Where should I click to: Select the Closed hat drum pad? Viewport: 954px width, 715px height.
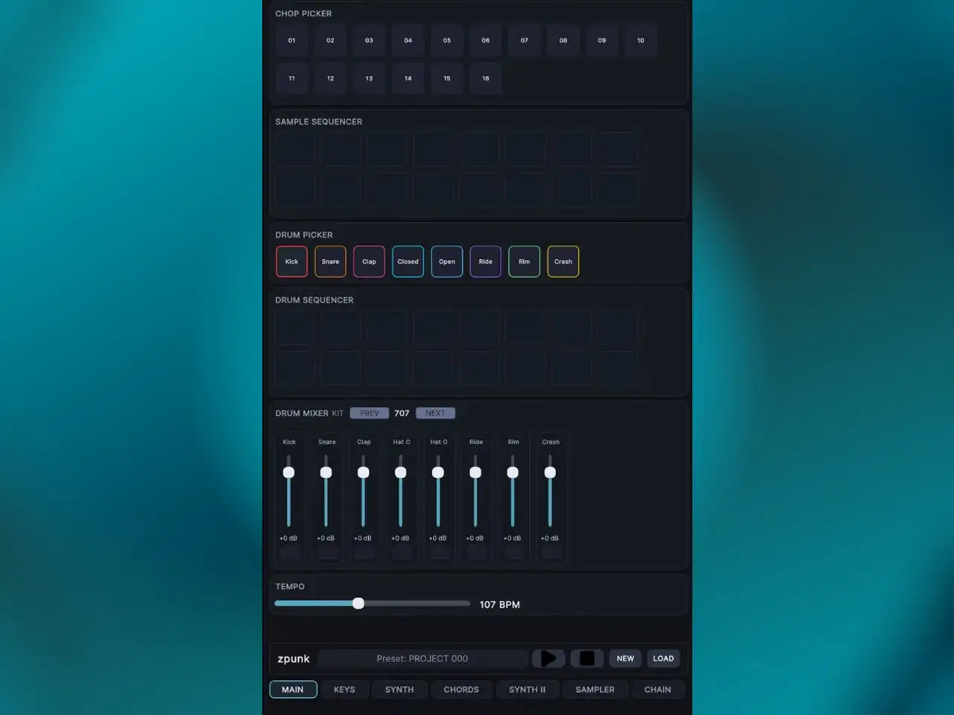pyautogui.click(x=408, y=261)
